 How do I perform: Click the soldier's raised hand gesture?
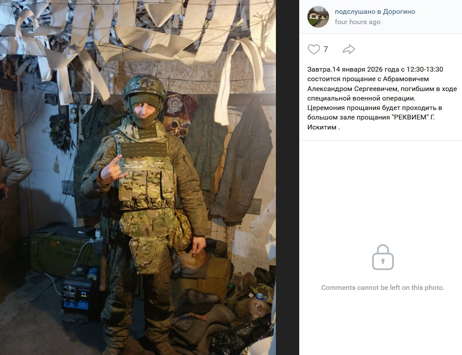[x=113, y=170]
